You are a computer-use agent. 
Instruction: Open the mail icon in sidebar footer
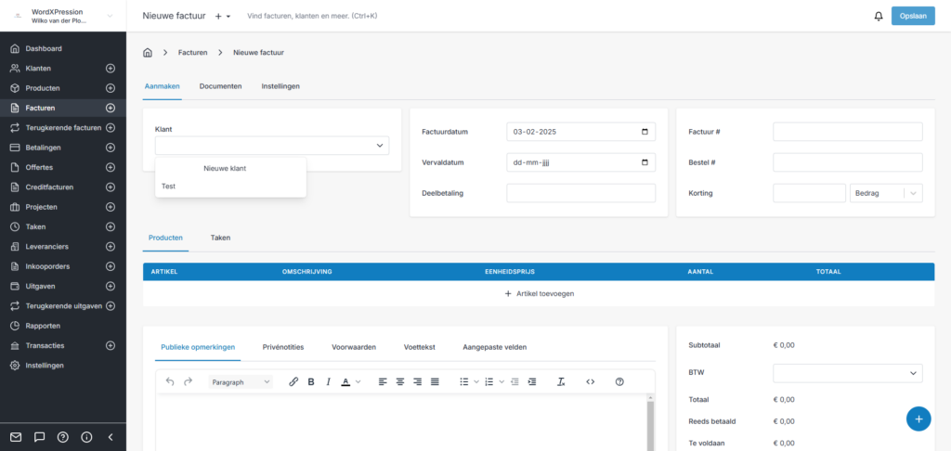16,437
